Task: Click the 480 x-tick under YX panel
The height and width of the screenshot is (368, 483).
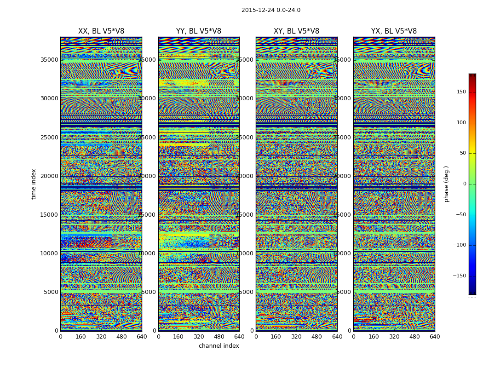Action: [x=414, y=337]
